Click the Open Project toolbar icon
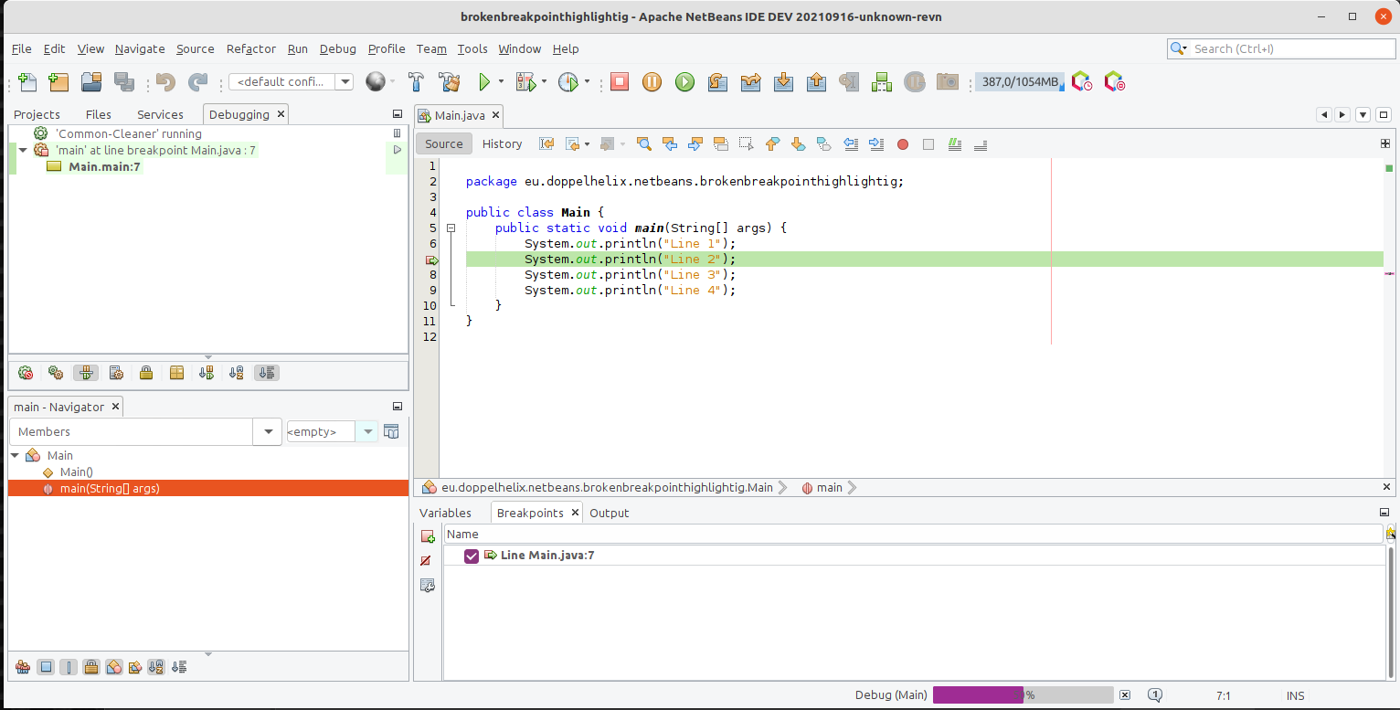This screenshot has height=710, width=1400. [90, 82]
